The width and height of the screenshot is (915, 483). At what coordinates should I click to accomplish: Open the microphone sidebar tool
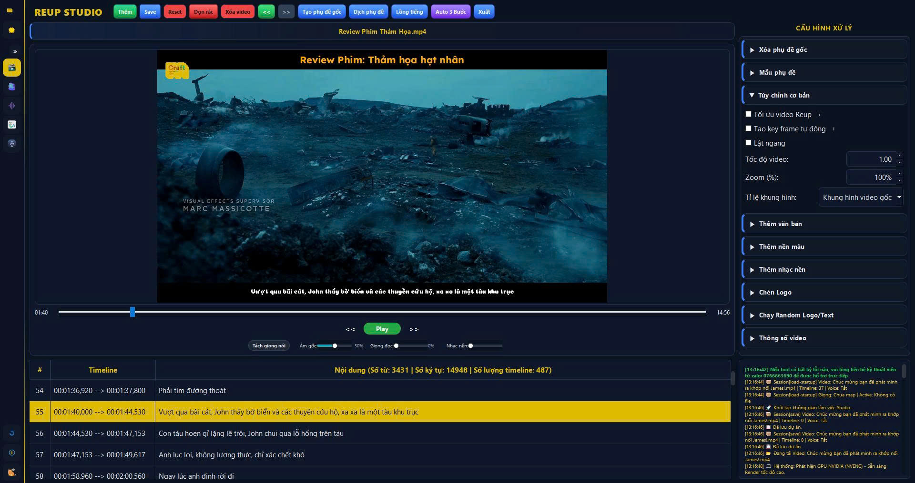(12, 143)
